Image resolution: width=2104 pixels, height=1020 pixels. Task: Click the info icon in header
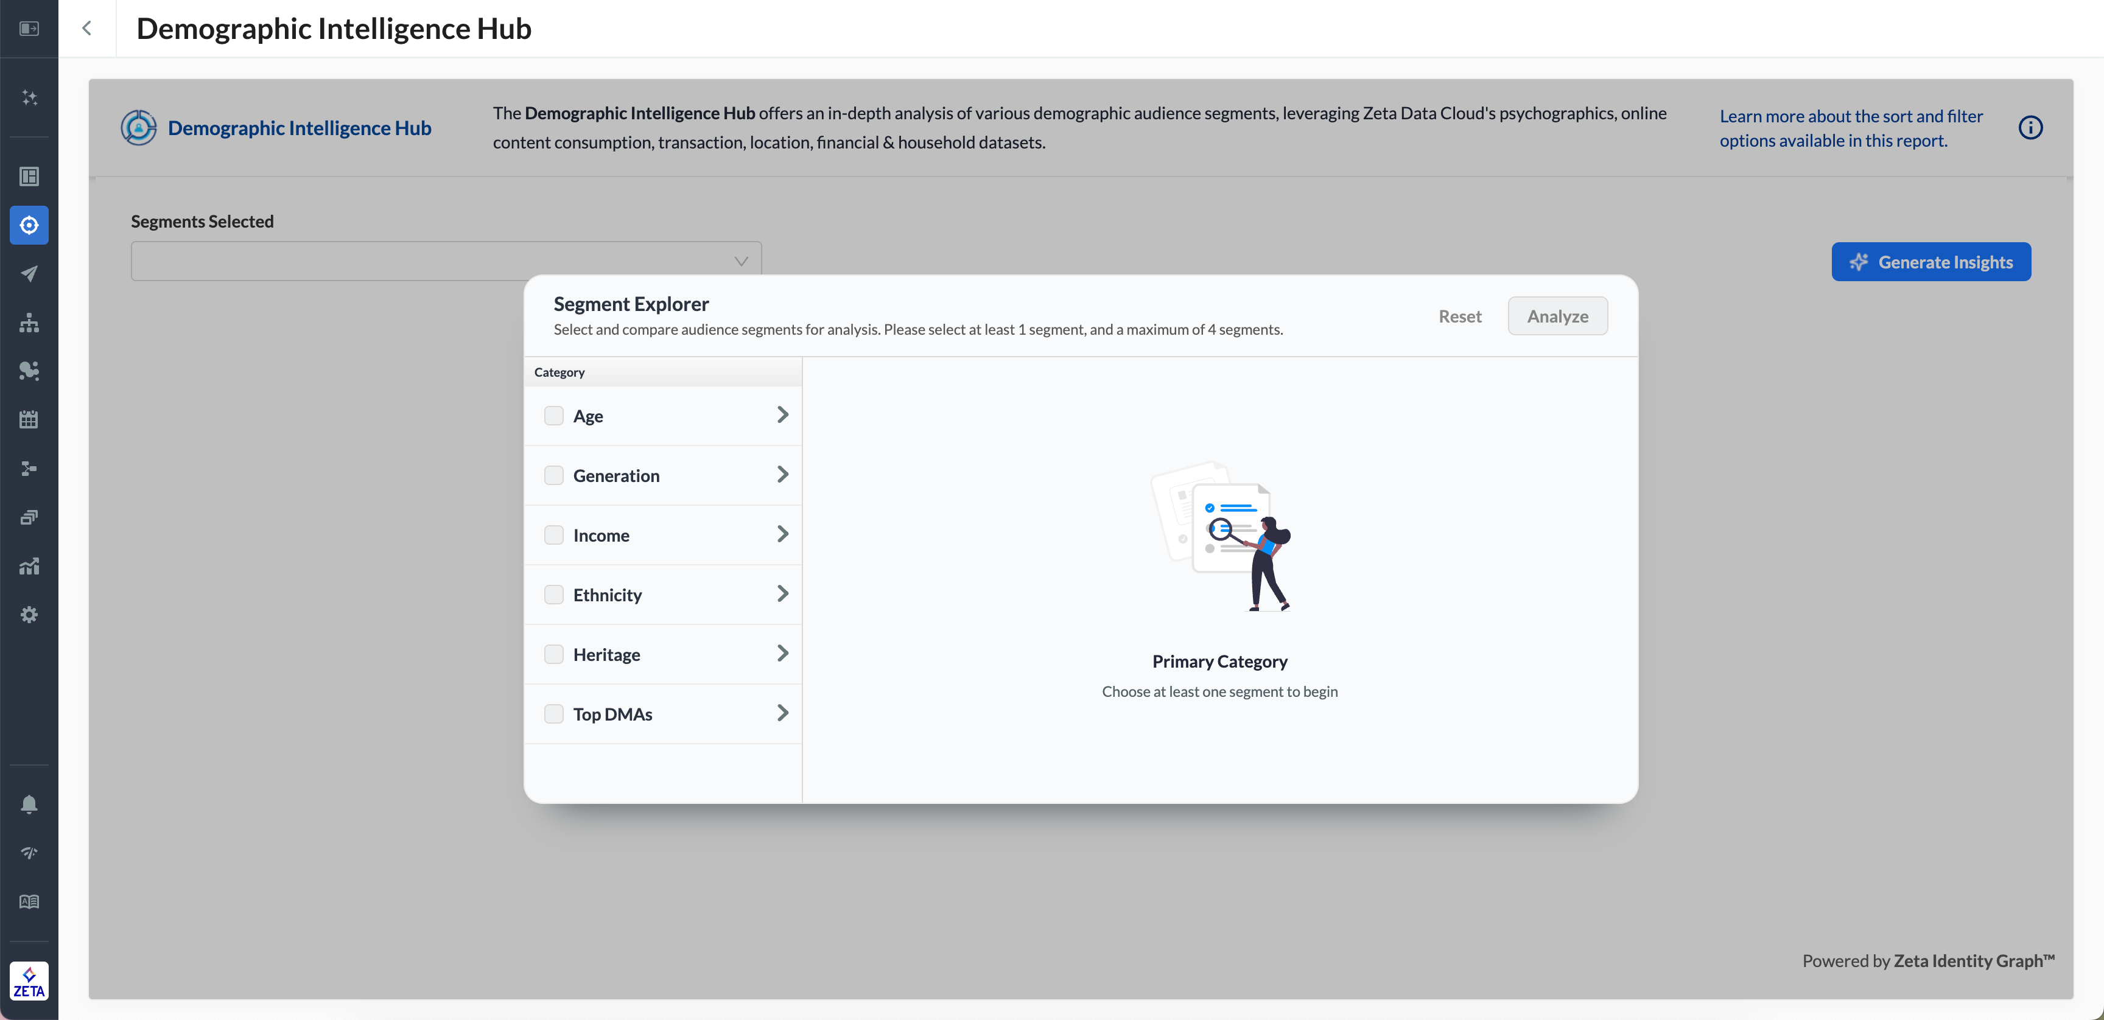click(2030, 127)
